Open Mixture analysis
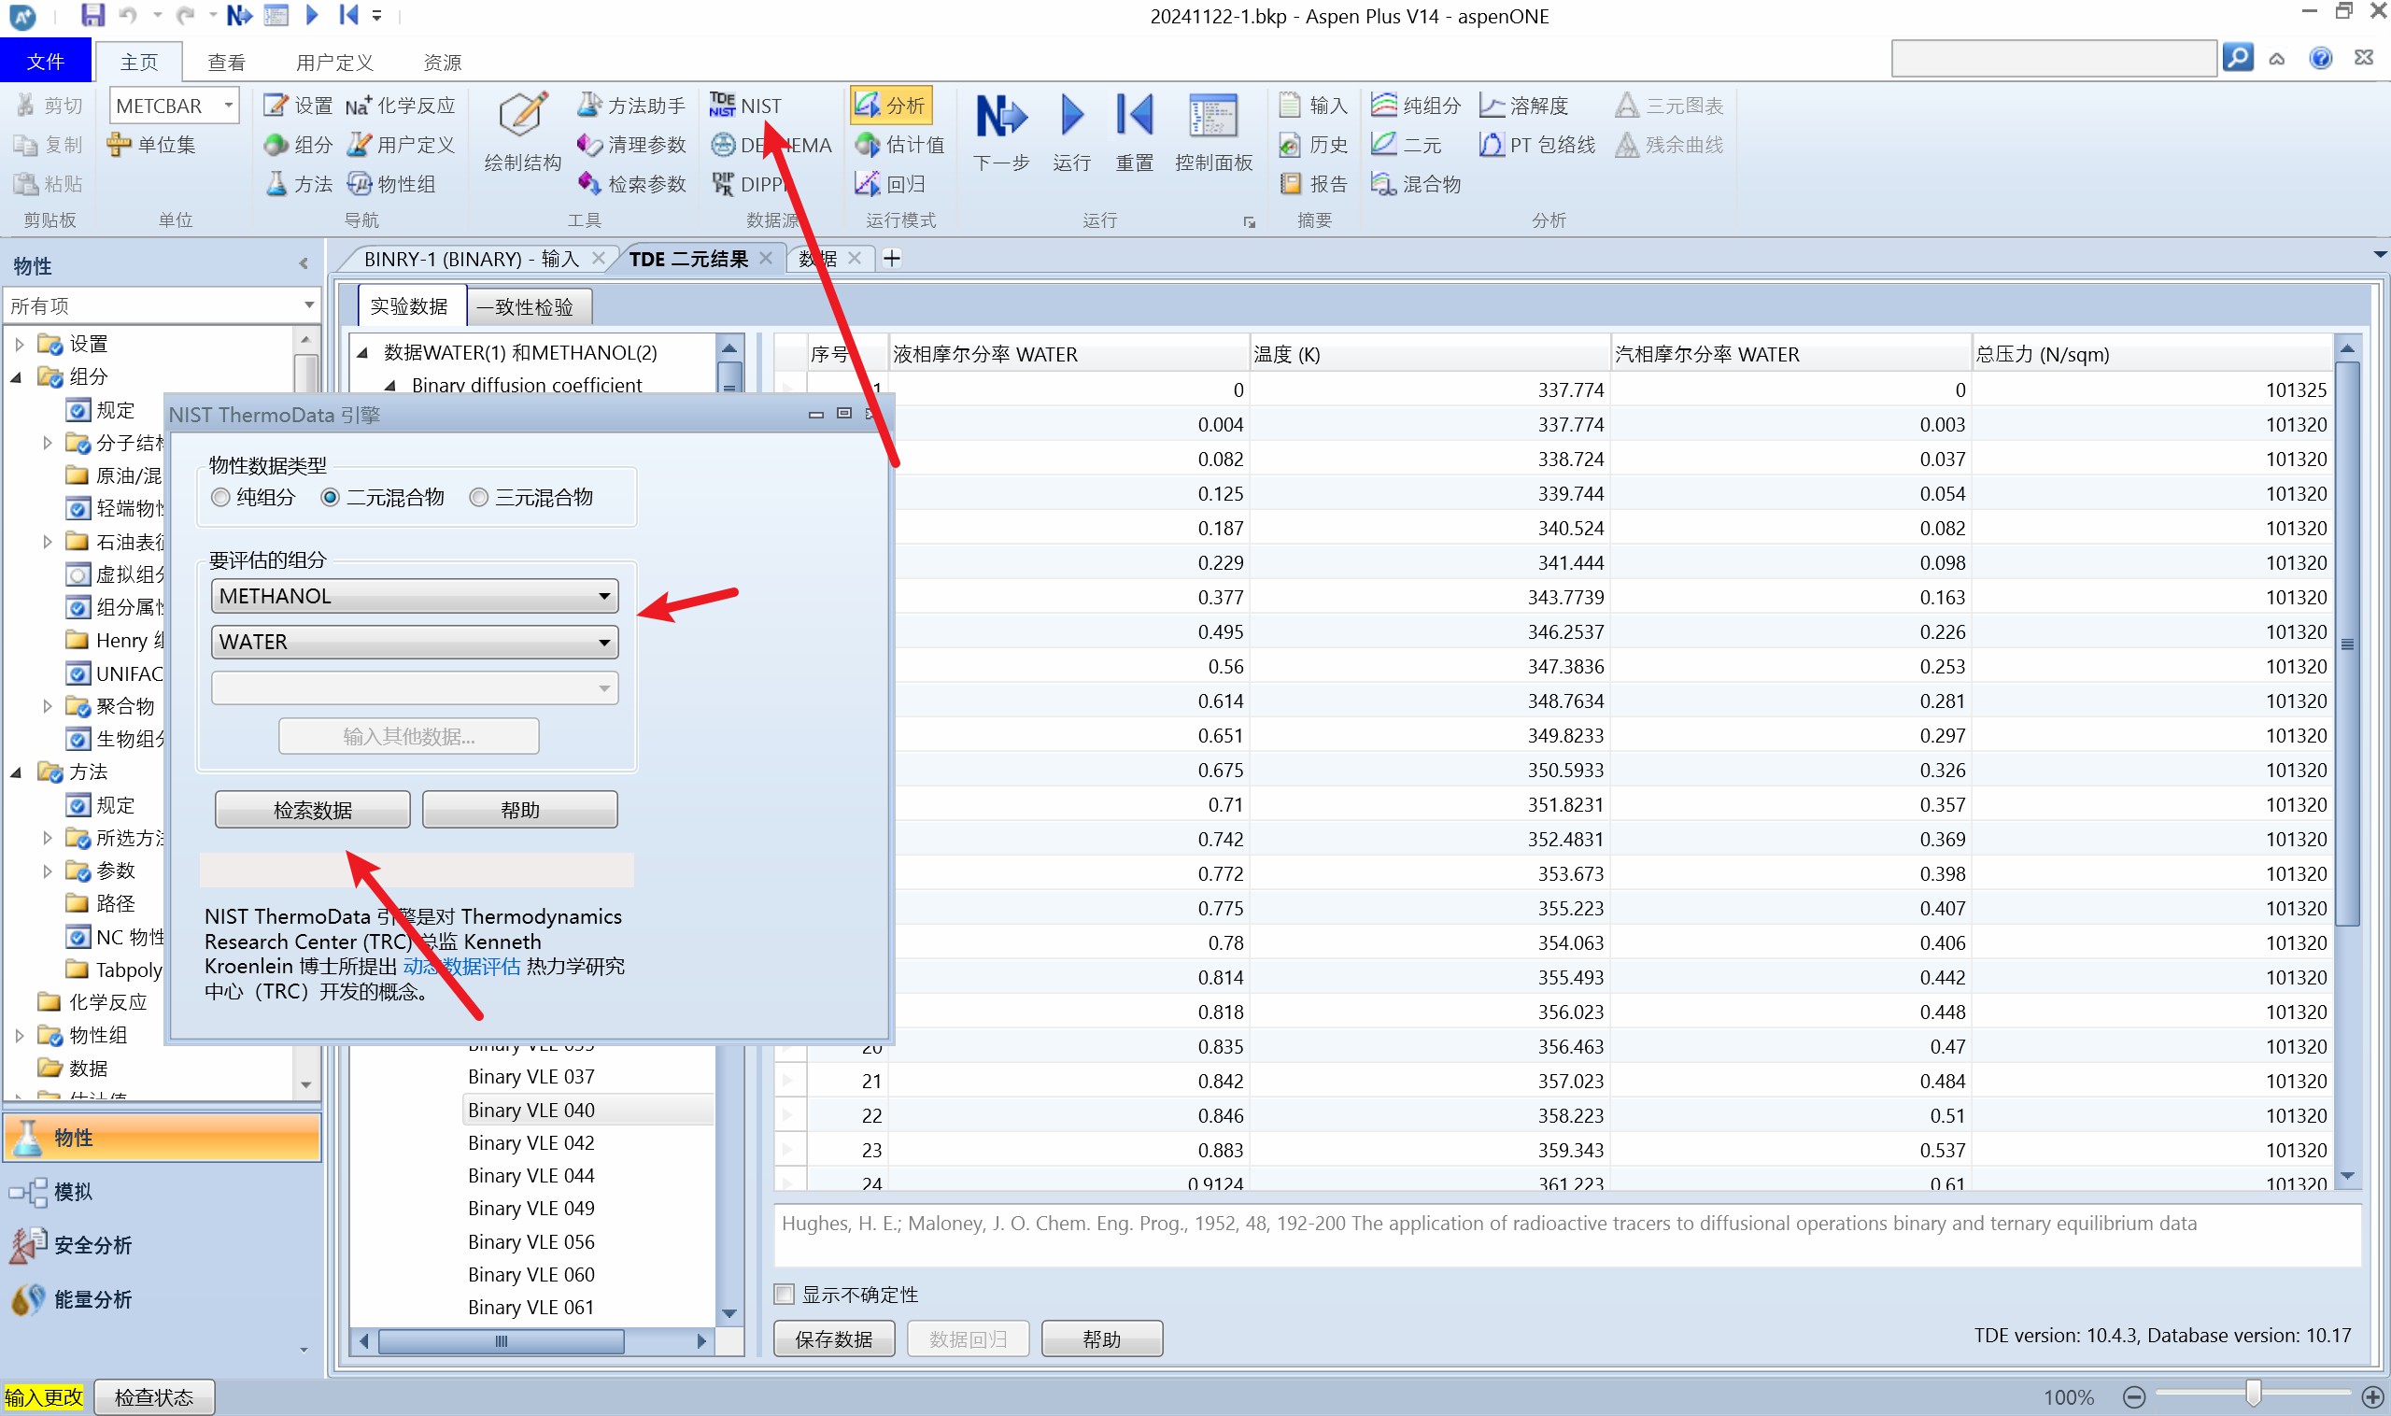The height and width of the screenshot is (1416, 2391). (x=1416, y=183)
